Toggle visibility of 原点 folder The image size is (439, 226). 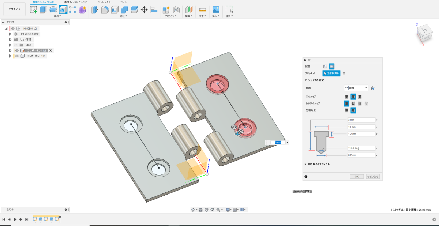[16, 45]
